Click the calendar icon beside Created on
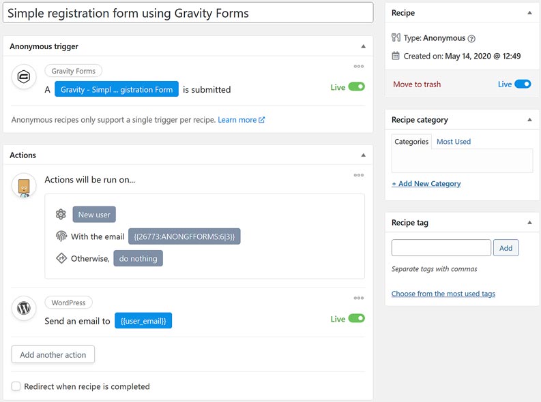The width and height of the screenshot is (541, 402). (x=396, y=56)
